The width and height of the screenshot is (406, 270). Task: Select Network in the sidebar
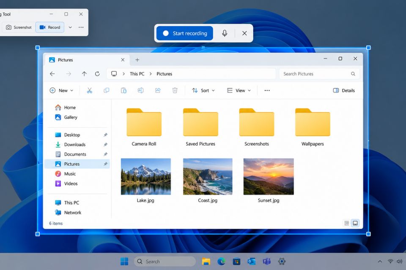(x=78, y=212)
